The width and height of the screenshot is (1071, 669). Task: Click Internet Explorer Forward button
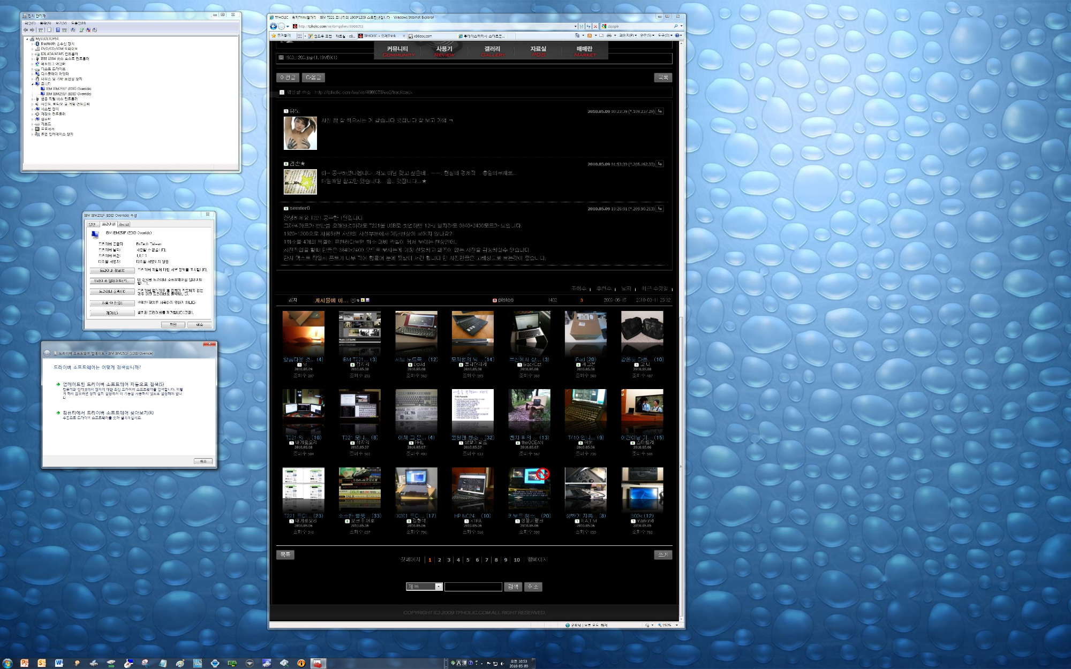point(281,26)
